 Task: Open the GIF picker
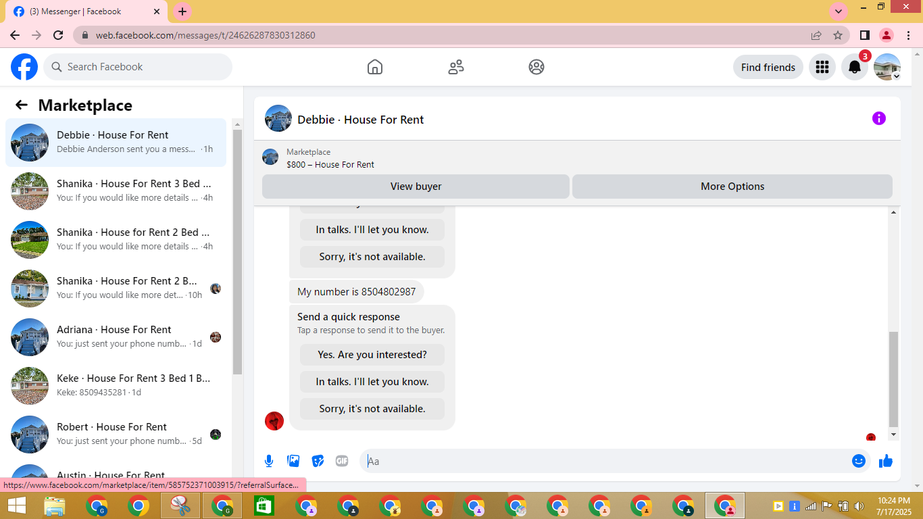[x=342, y=461]
